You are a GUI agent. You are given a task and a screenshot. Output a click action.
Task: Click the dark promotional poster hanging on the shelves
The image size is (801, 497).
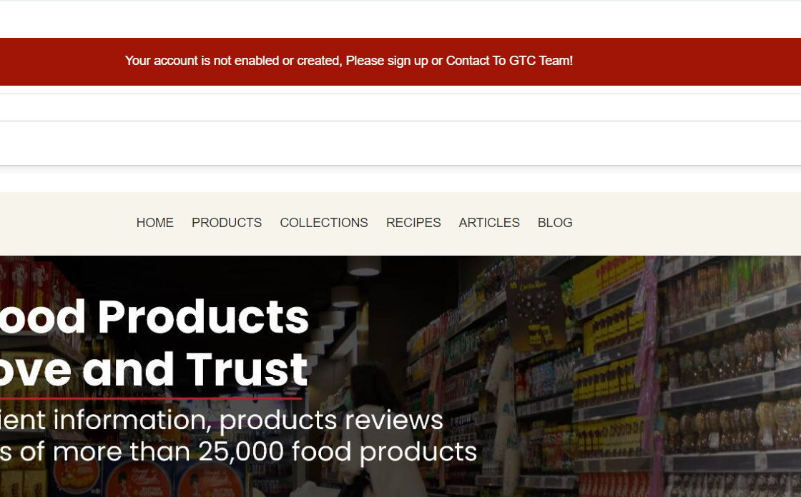pyautogui.click(x=535, y=313)
